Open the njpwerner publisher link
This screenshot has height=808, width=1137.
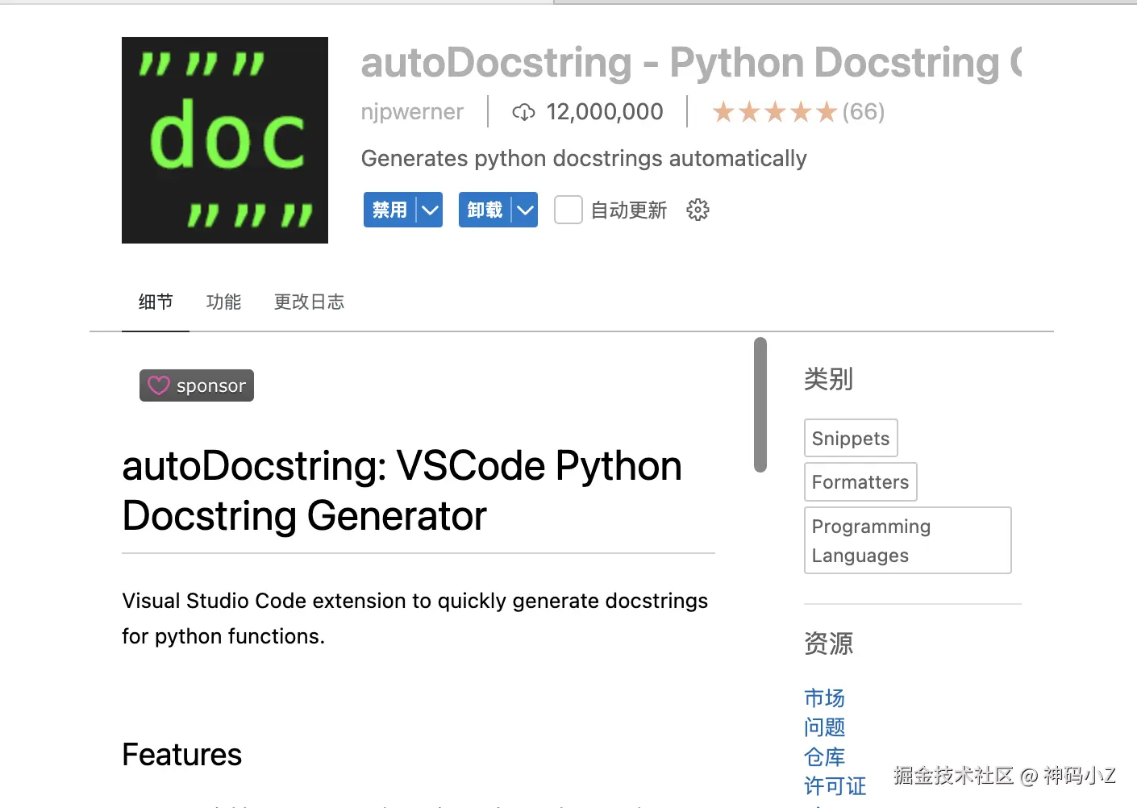(412, 112)
